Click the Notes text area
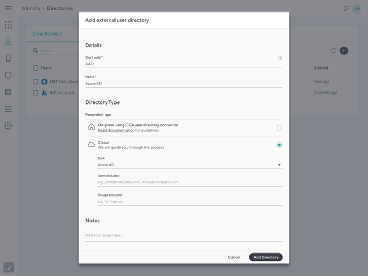The height and width of the screenshot is (276, 368). click(x=184, y=235)
